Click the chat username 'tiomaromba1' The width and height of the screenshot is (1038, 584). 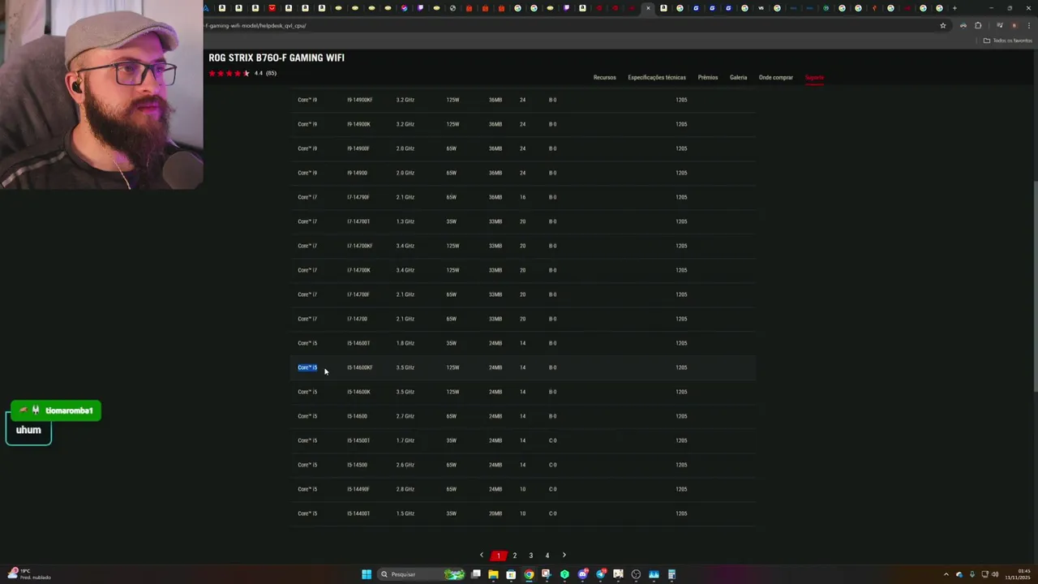(x=69, y=410)
